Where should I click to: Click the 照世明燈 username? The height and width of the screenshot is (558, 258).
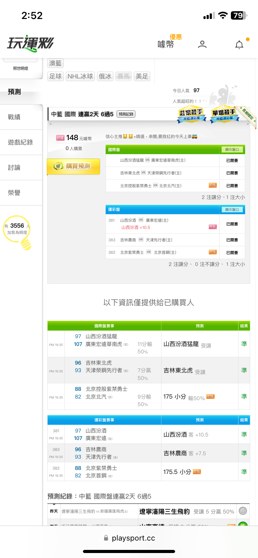21,68
